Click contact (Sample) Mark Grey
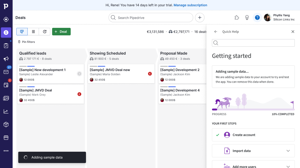The image size is (300, 168). click(x=32, y=95)
